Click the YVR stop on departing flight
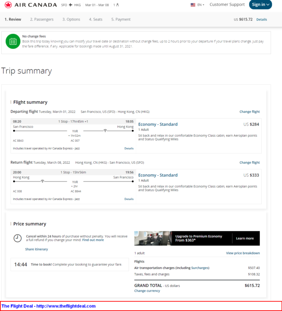The width and height of the screenshot is (282, 311). coord(75,131)
